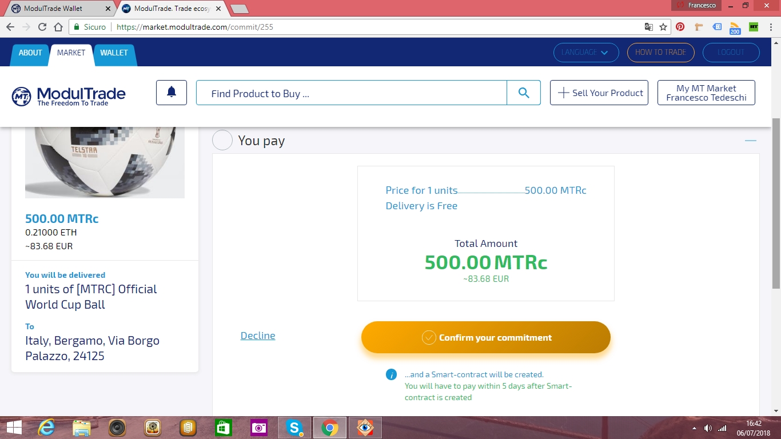Screen dimensions: 781x439
Task: Click the blue tag smiley extension icon
Action: pyautogui.click(x=717, y=27)
